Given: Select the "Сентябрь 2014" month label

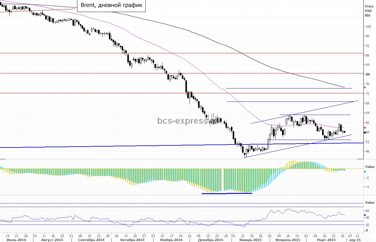Looking at the screenshot, I should click(x=92, y=240).
